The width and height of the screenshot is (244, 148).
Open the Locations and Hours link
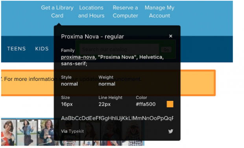pos(91,12)
